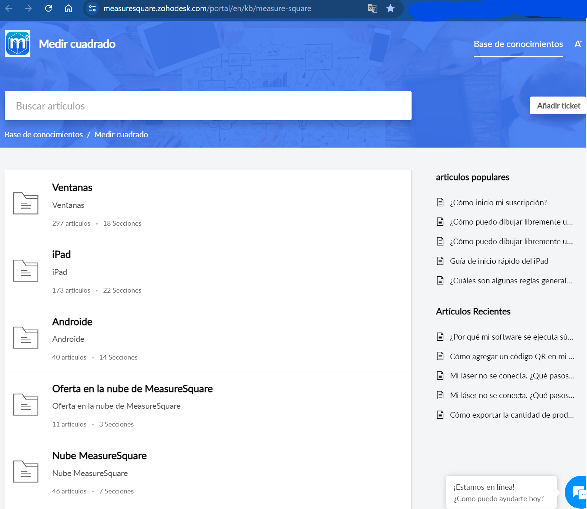Click the 7 Secciones text
Viewport: 587px width, 509px height.
(x=116, y=491)
